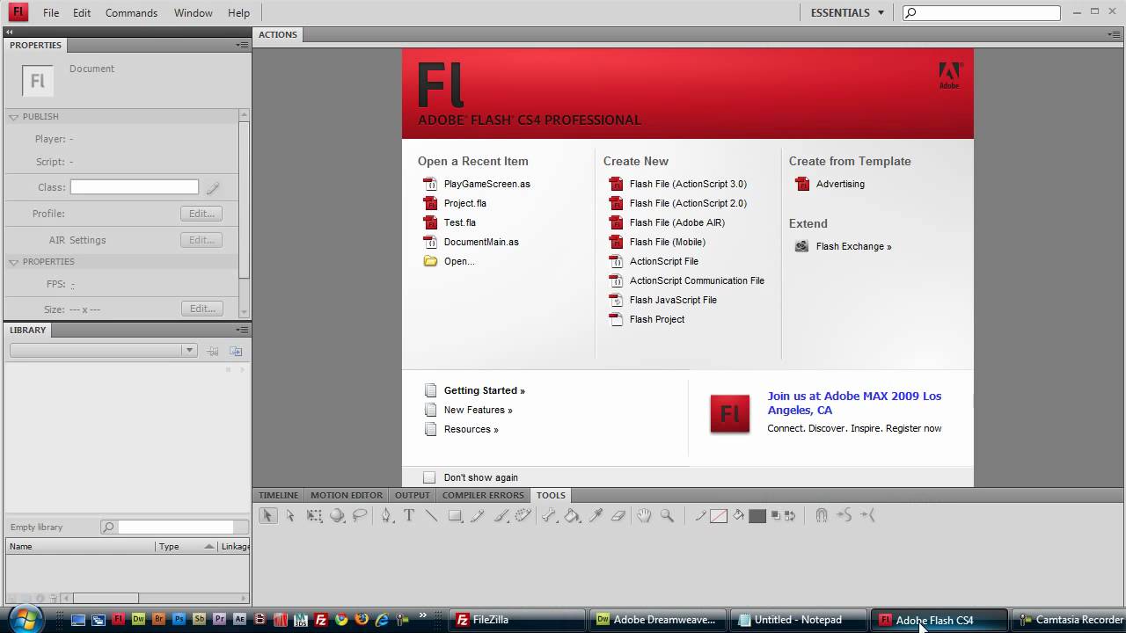Select the Lasso tool
Viewport: 1126px width, 633px height.
[x=360, y=516]
